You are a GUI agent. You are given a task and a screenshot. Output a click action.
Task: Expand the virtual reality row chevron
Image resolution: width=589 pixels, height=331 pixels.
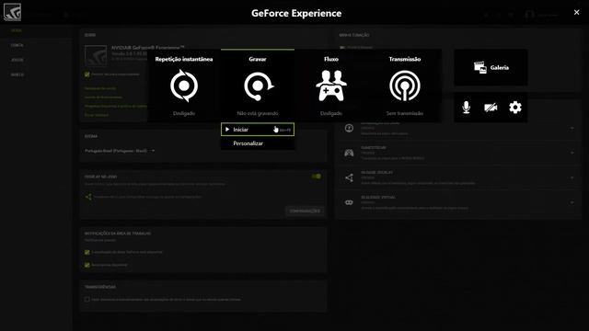tap(572, 202)
